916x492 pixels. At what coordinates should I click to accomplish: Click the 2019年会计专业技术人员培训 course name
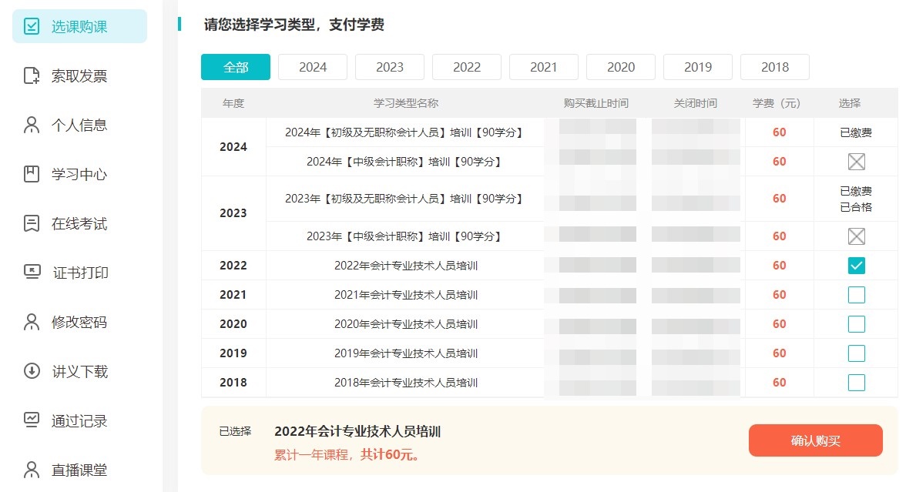click(x=406, y=353)
